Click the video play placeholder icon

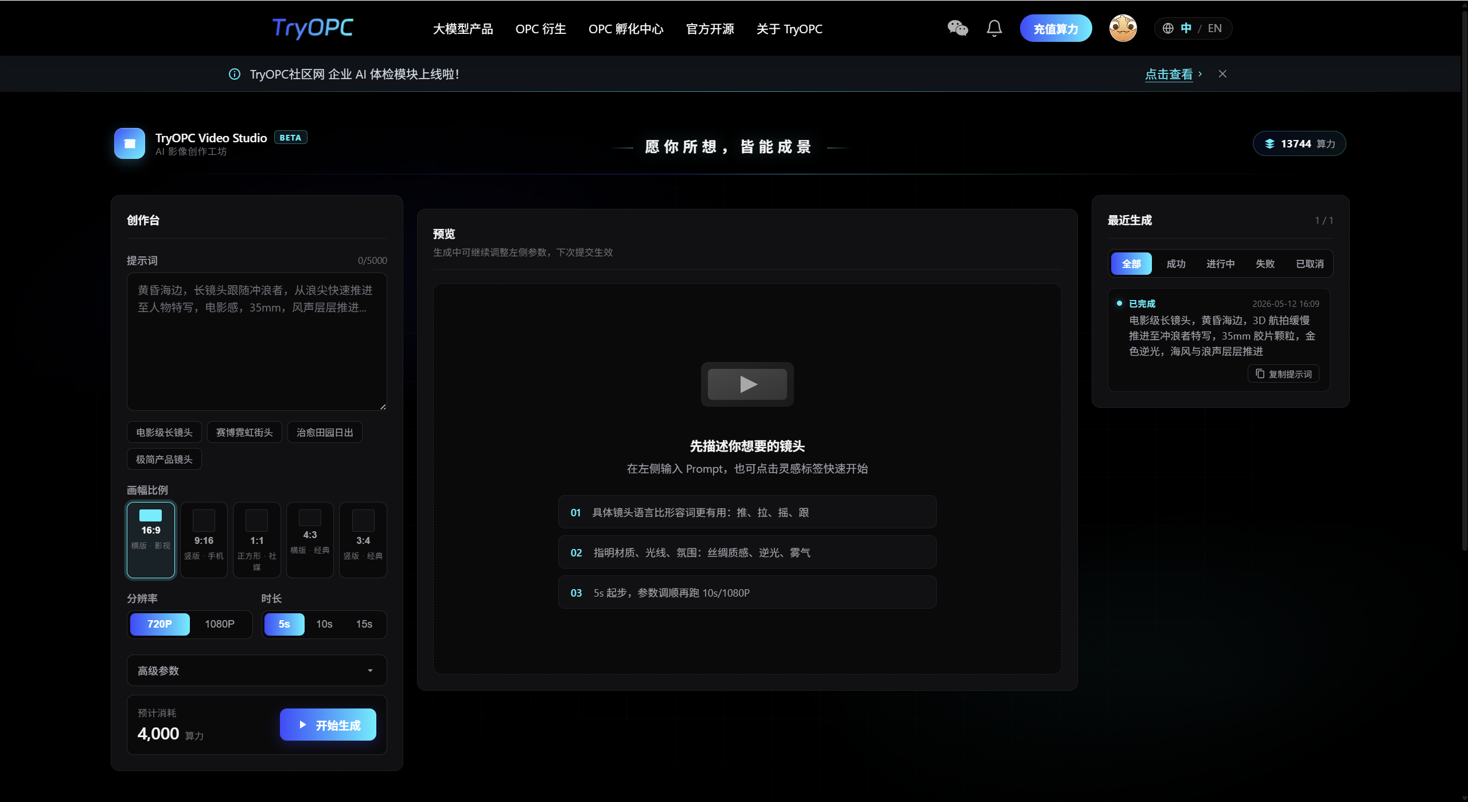pyautogui.click(x=747, y=384)
